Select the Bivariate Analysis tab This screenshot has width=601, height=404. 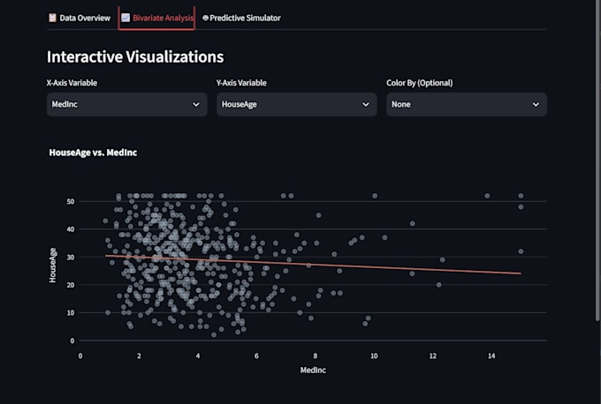[x=156, y=18]
